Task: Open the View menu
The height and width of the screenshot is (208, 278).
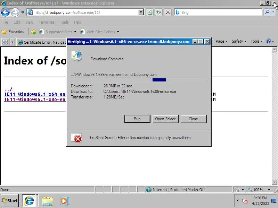Action: (29, 22)
